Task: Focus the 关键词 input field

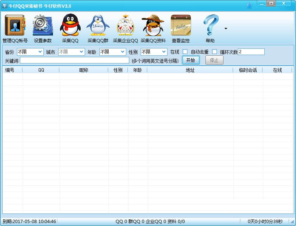Action: click(x=75, y=60)
